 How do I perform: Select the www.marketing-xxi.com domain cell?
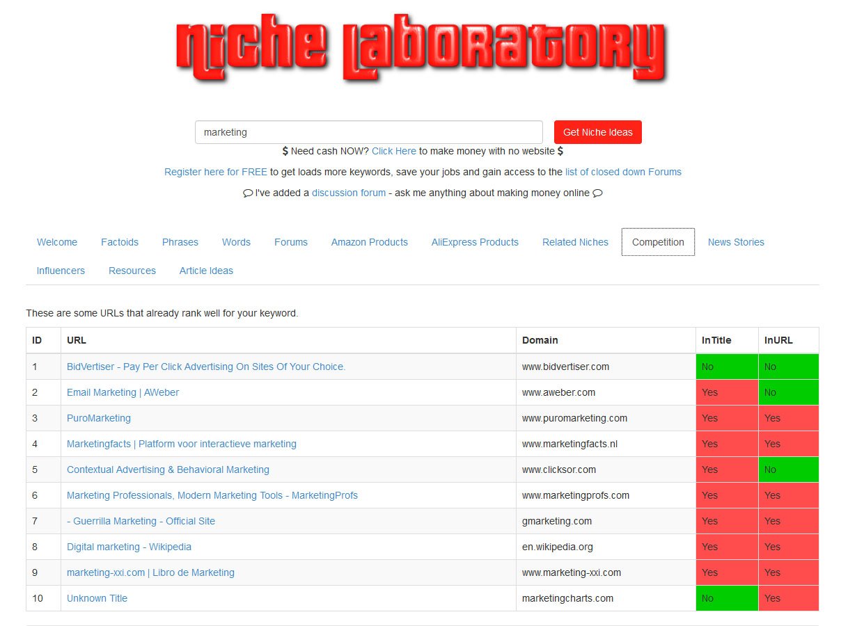click(x=606, y=572)
